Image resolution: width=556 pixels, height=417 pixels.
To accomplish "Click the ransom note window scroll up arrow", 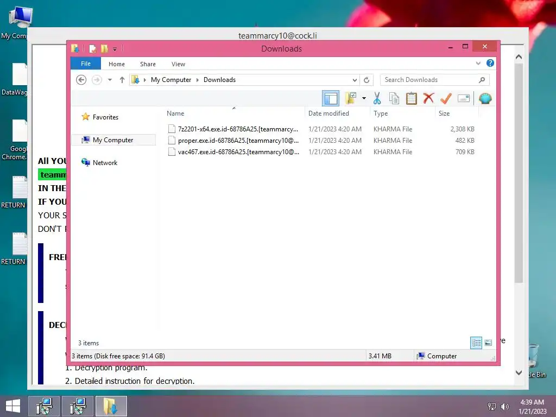I will point(519,56).
